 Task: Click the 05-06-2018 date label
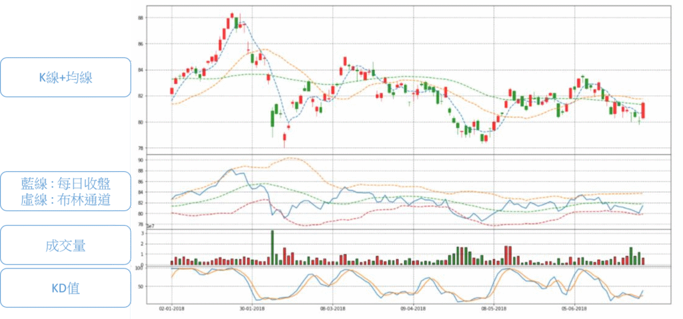point(574,309)
